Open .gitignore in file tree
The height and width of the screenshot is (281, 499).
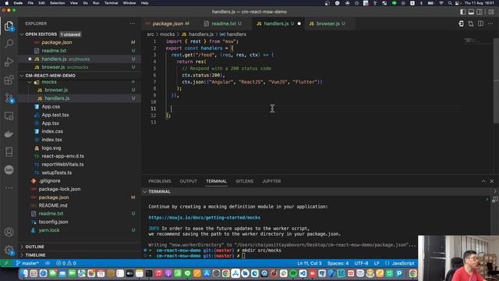(x=50, y=181)
